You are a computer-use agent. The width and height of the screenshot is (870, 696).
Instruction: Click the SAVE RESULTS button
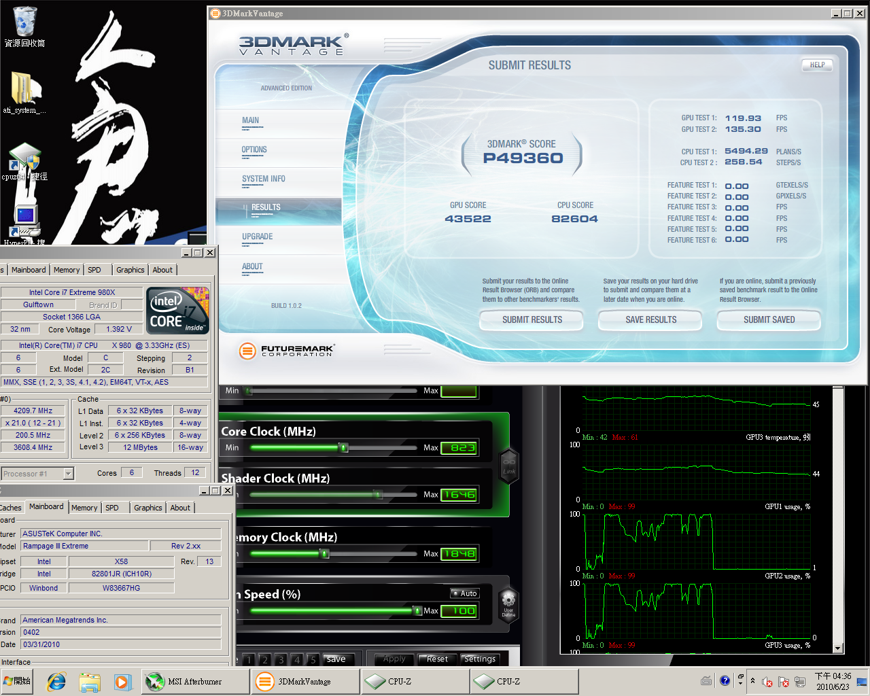point(651,319)
